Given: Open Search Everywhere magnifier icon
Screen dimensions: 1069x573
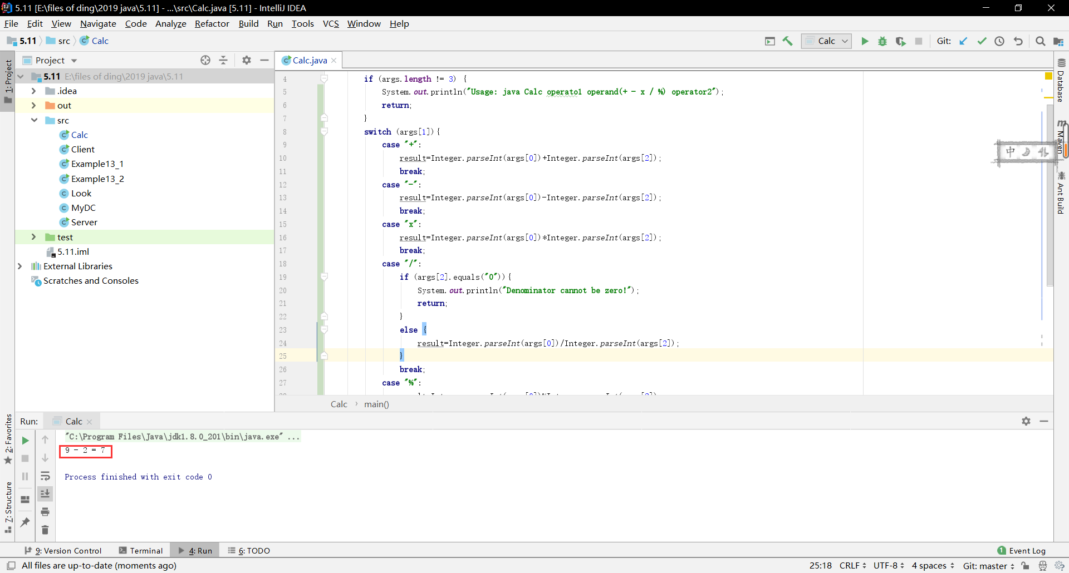Looking at the screenshot, I should [1040, 41].
